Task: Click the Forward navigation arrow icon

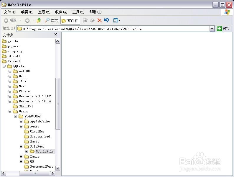Action: click(x=27, y=20)
